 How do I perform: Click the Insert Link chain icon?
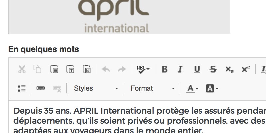[41, 88]
